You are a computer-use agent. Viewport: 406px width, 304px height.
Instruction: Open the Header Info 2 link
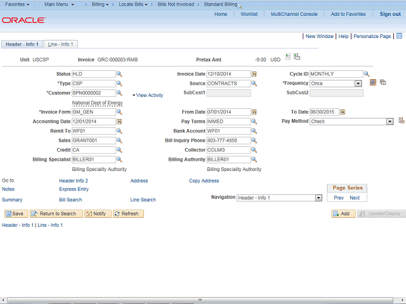73,180
